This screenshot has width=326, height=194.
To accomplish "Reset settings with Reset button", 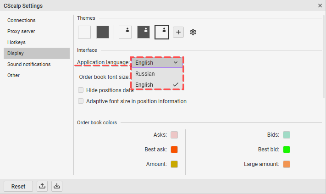I will (18, 186).
